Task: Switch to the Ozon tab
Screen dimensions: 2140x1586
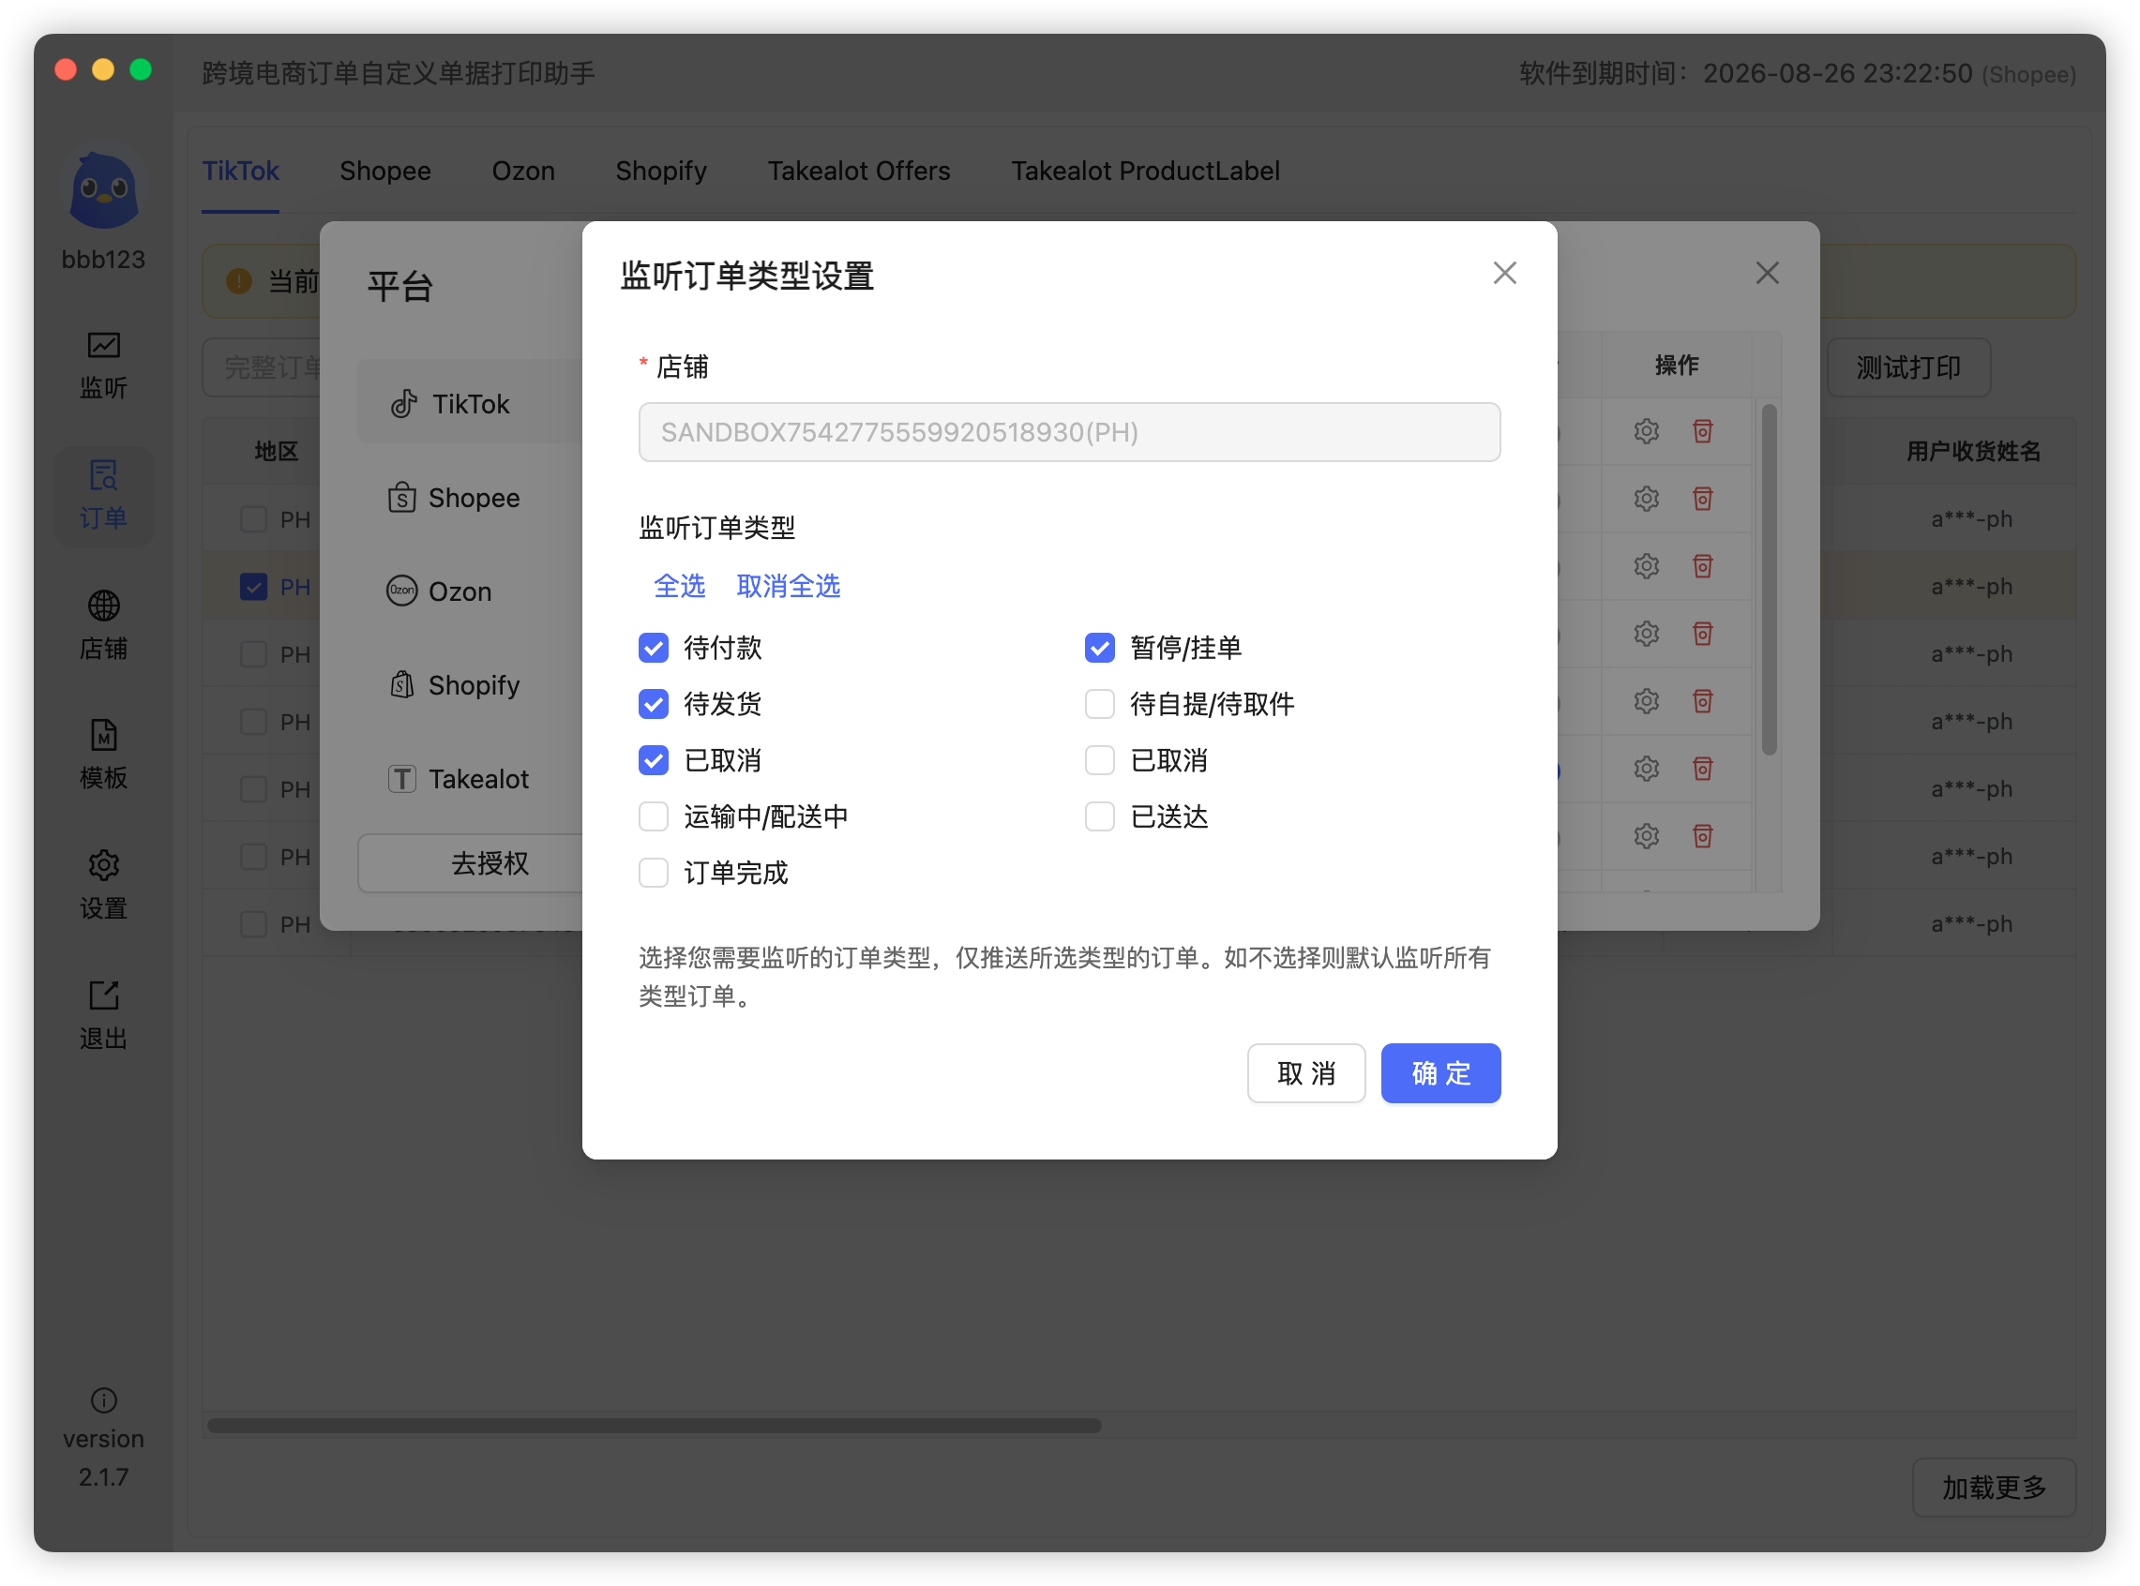Action: tap(523, 171)
